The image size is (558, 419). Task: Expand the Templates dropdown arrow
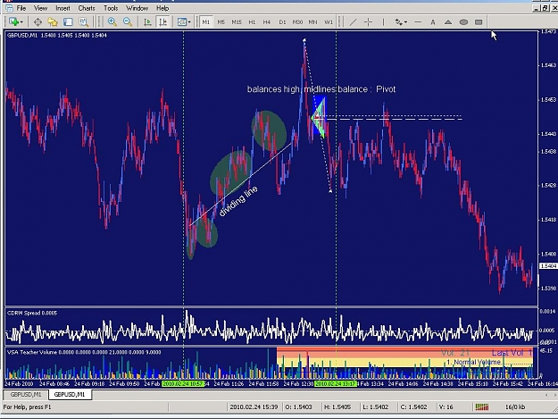tap(189, 22)
